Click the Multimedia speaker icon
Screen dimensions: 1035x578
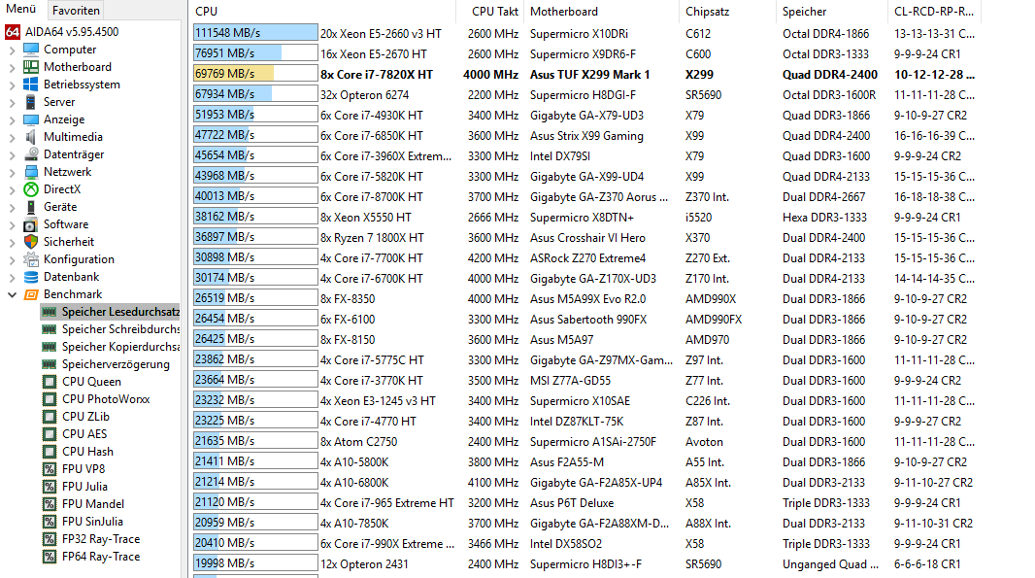[31, 137]
